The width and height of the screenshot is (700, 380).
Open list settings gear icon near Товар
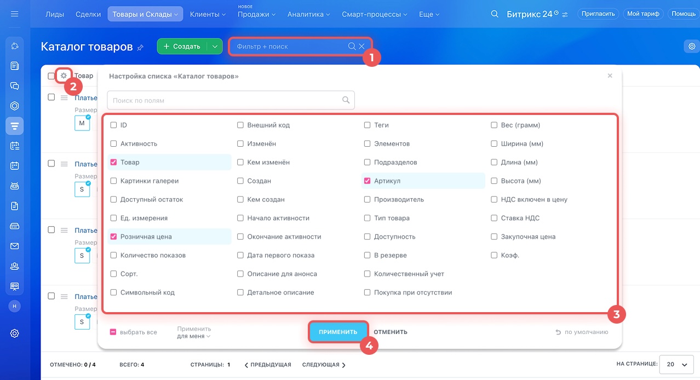tap(64, 76)
